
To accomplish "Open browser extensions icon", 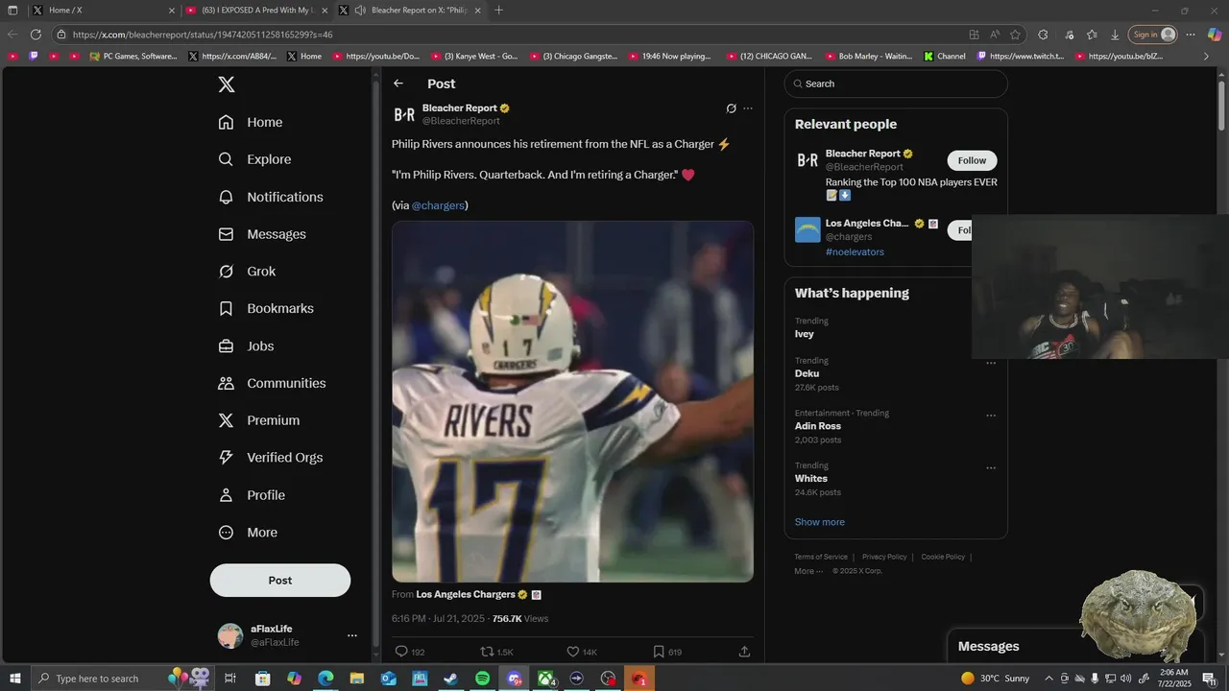I will tap(1044, 35).
